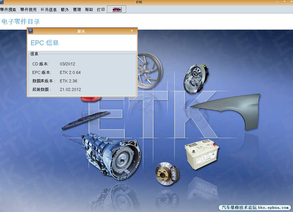Open the 补充信息 menu
Viewport: 293px width, 212px height.
point(48,9)
